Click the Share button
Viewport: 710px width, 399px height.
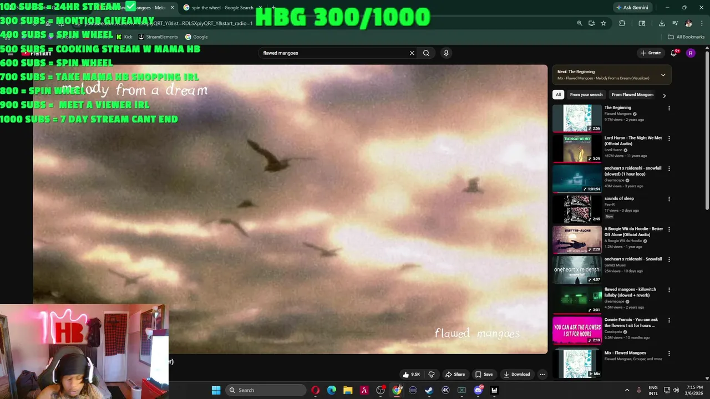(455, 374)
